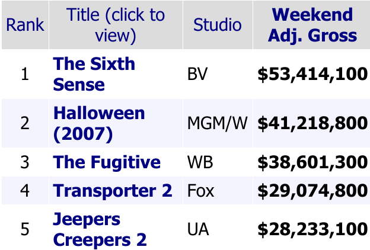Click rank number 1 cell

(25, 75)
